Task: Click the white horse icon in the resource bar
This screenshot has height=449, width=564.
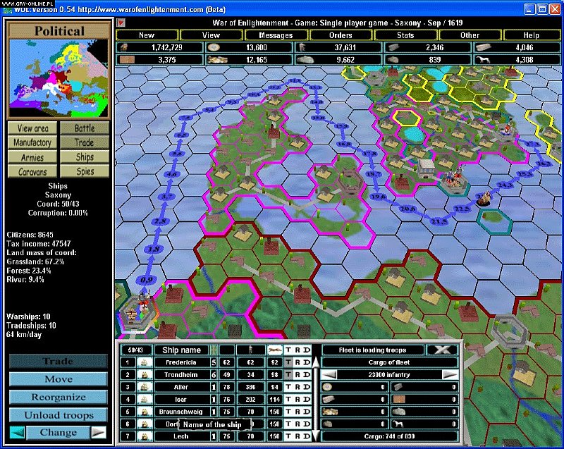Action: pyautogui.click(x=483, y=47)
